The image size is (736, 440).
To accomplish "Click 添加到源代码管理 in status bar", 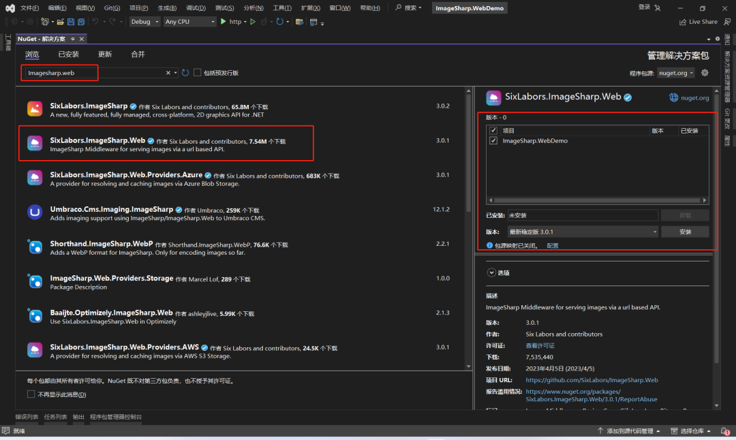I will 629,431.
